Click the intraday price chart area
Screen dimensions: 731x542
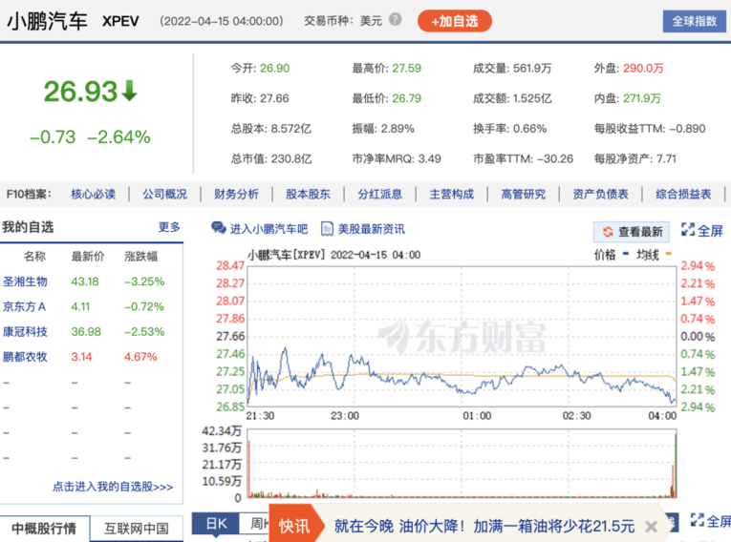(462, 336)
